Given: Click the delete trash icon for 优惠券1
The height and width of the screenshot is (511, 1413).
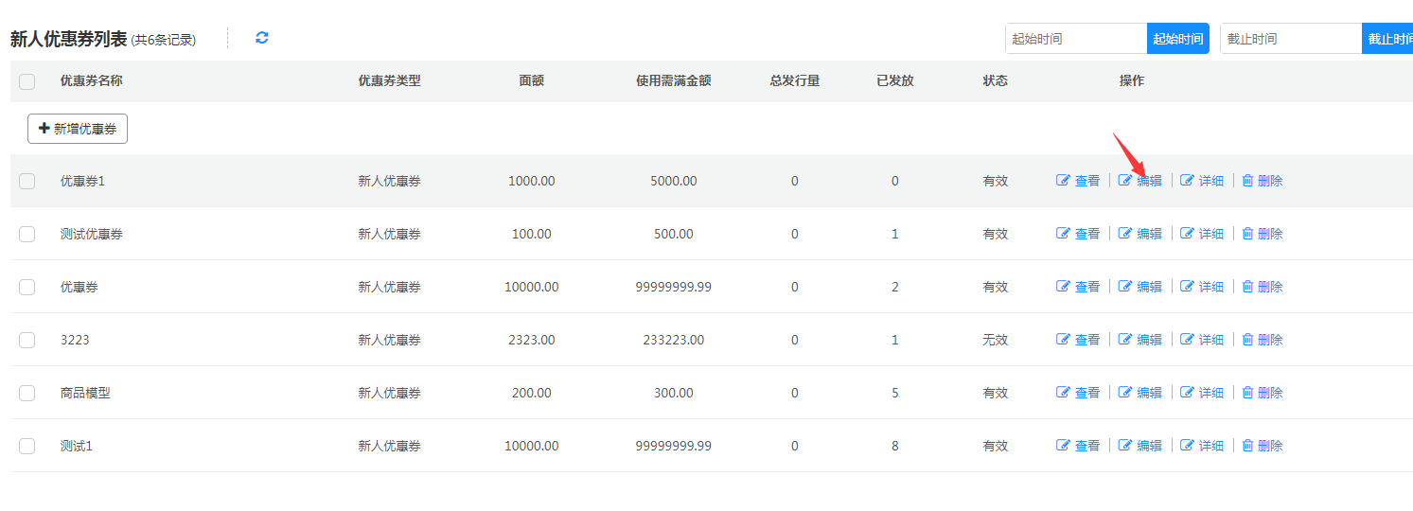Looking at the screenshot, I should pyautogui.click(x=1247, y=181).
